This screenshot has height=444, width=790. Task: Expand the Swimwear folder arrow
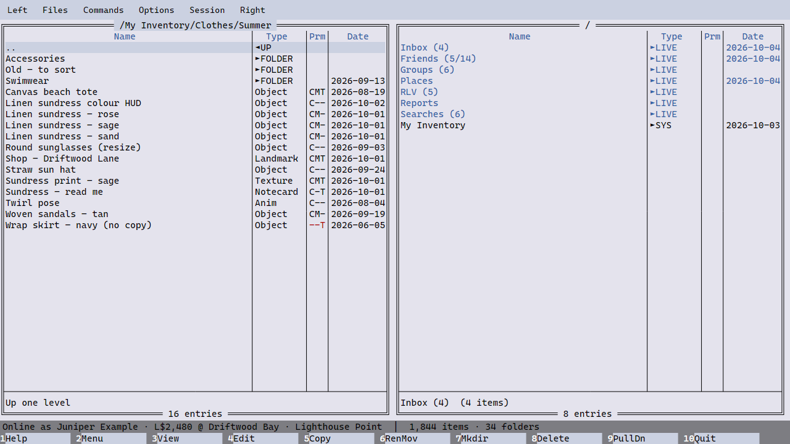tap(257, 81)
